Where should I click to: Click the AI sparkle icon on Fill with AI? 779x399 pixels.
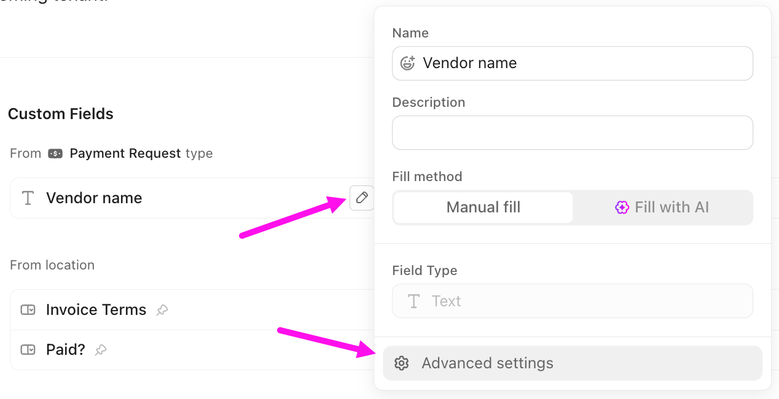point(621,207)
